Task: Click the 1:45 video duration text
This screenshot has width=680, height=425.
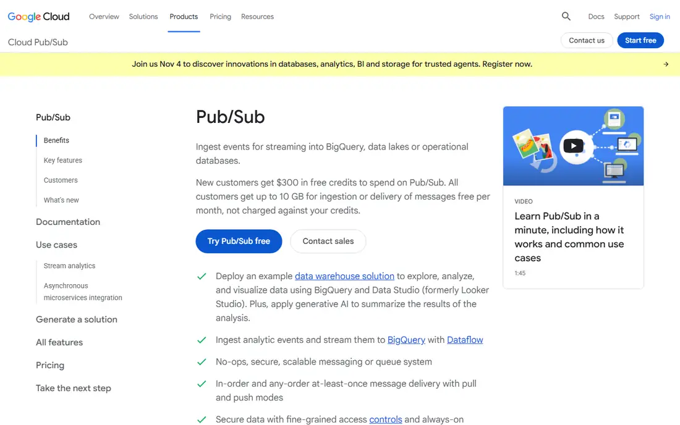Action: pyautogui.click(x=520, y=274)
